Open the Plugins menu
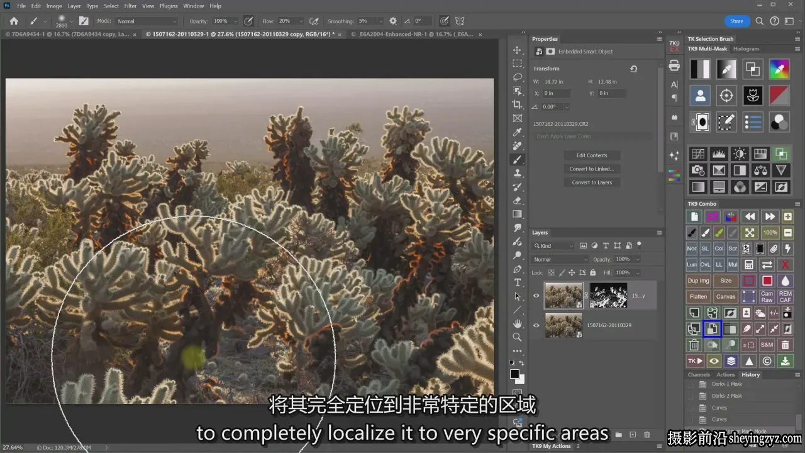The image size is (805, 453). coord(169,6)
